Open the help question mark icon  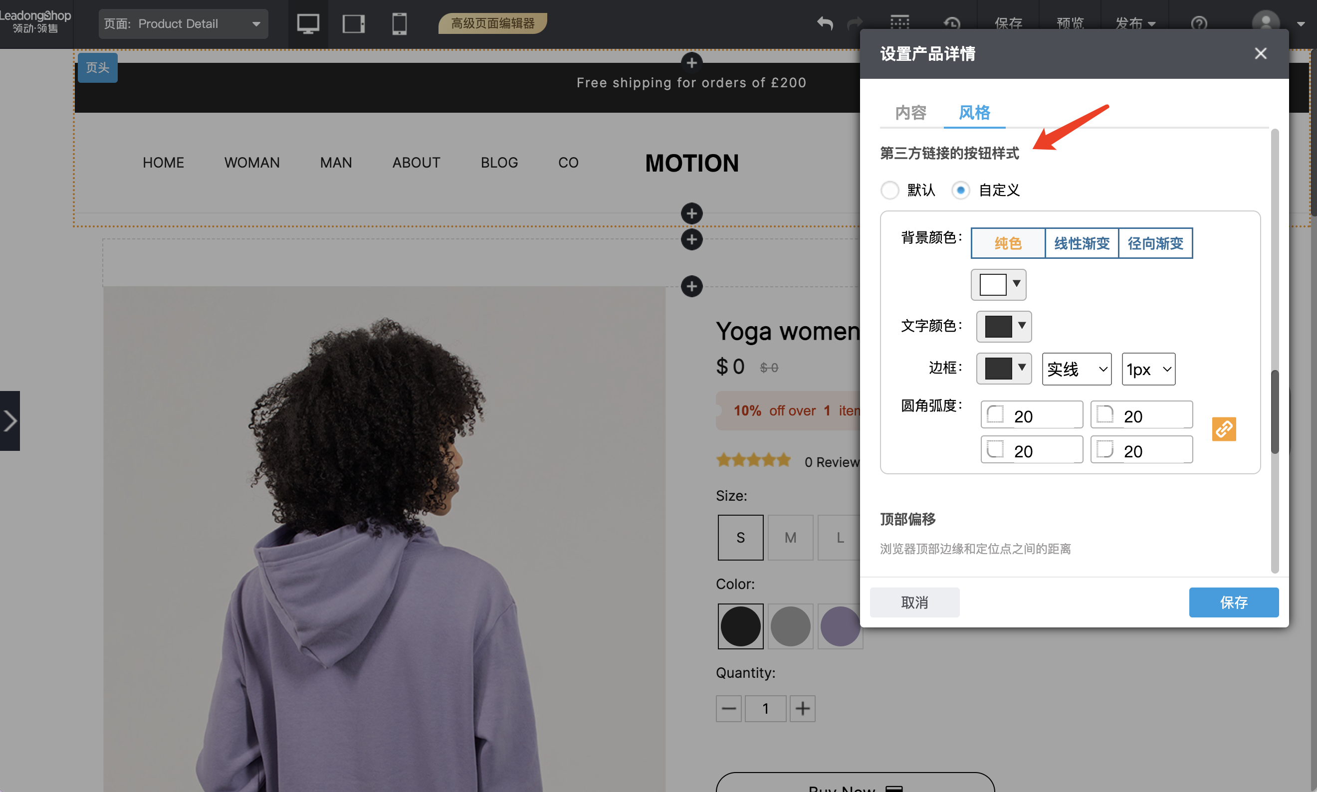[x=1198, y=23]
